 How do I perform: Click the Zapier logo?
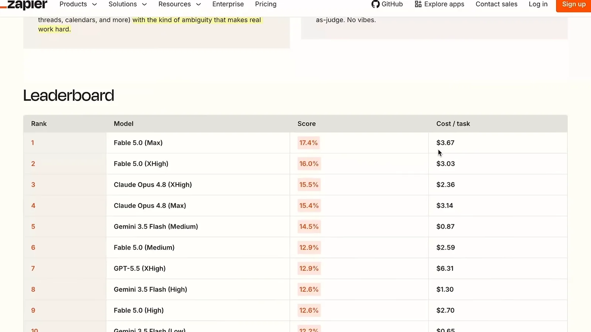point(24,4)
